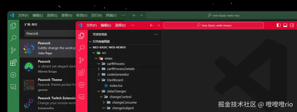Click the mes-basic-web-newui command search box

(x=214, y=25)
